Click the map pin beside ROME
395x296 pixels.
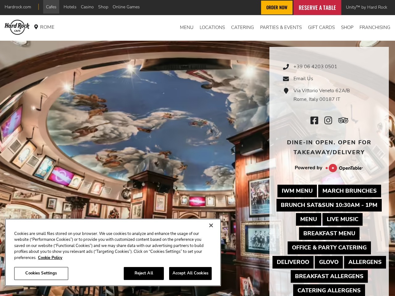click(36, 27)
